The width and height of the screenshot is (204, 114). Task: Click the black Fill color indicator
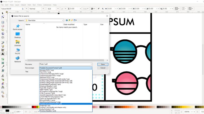pos(7,111)
